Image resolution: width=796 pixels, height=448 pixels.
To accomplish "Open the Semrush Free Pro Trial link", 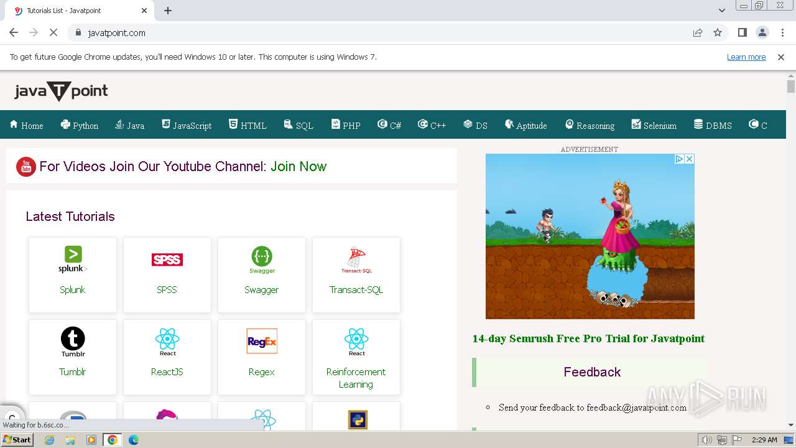I will coord(588,338).
